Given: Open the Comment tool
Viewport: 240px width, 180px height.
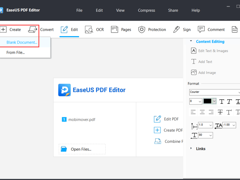Looking at the screenshot, I should (x=211, y=29).
